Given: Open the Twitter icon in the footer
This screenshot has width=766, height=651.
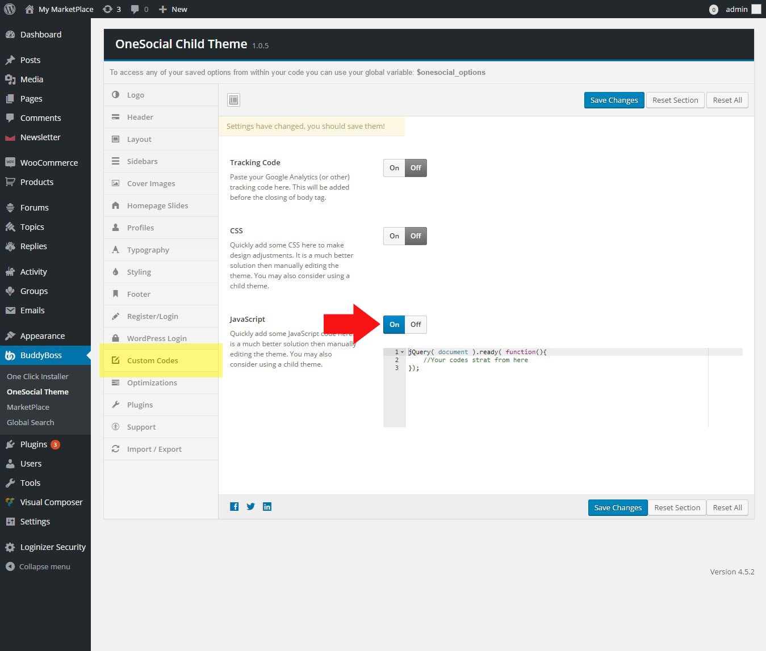Looking at the screenshot, I should coord(250,507).
